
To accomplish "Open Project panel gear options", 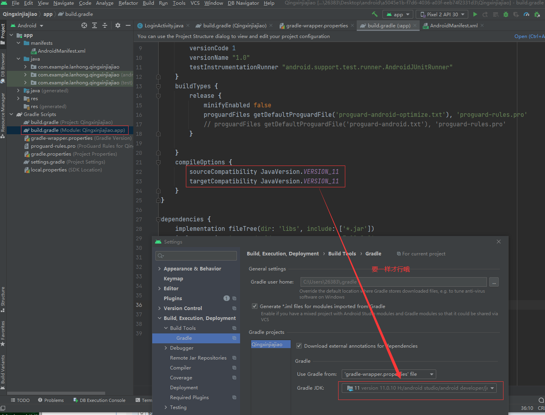I will point(117,25).
